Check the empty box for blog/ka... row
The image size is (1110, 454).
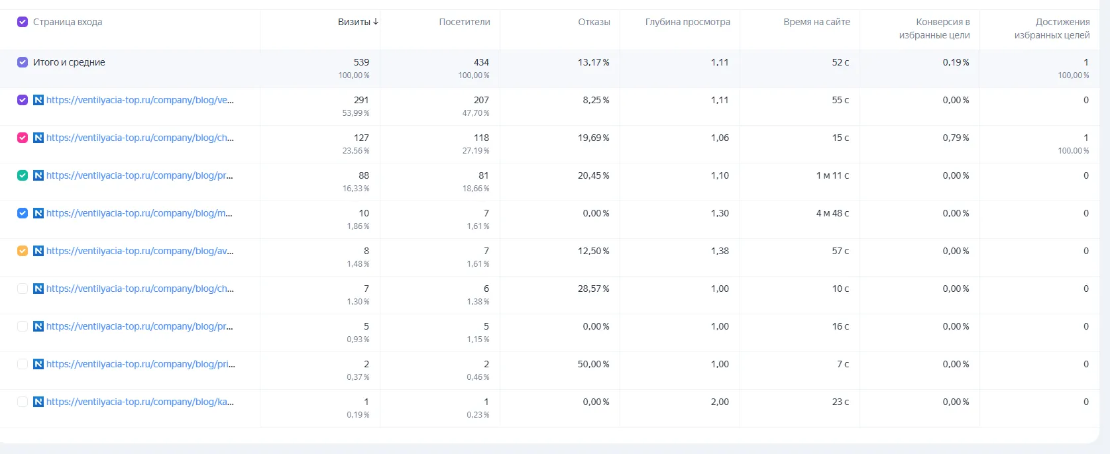(22, 402)
